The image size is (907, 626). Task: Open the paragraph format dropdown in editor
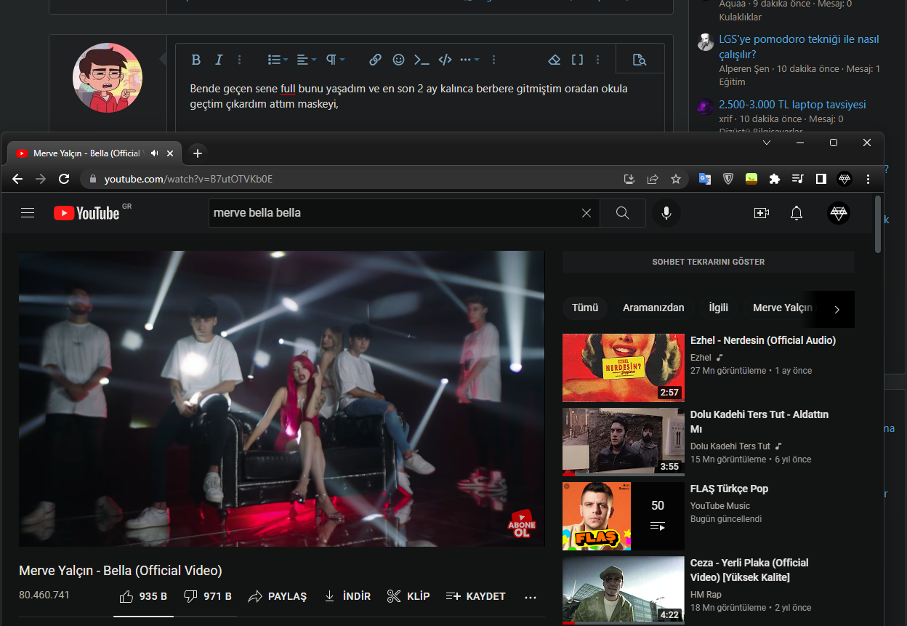(x=335, y=60)
